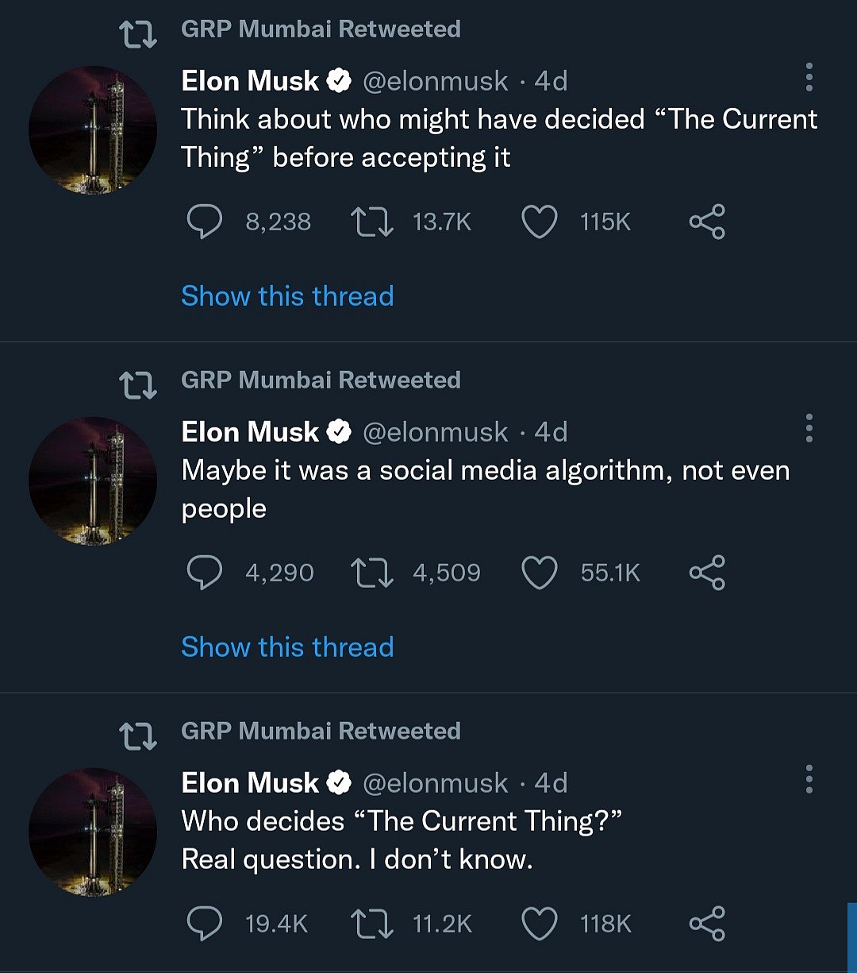Unlike the 115K-liked tweet
857x973 pixels.
(540, 222)
